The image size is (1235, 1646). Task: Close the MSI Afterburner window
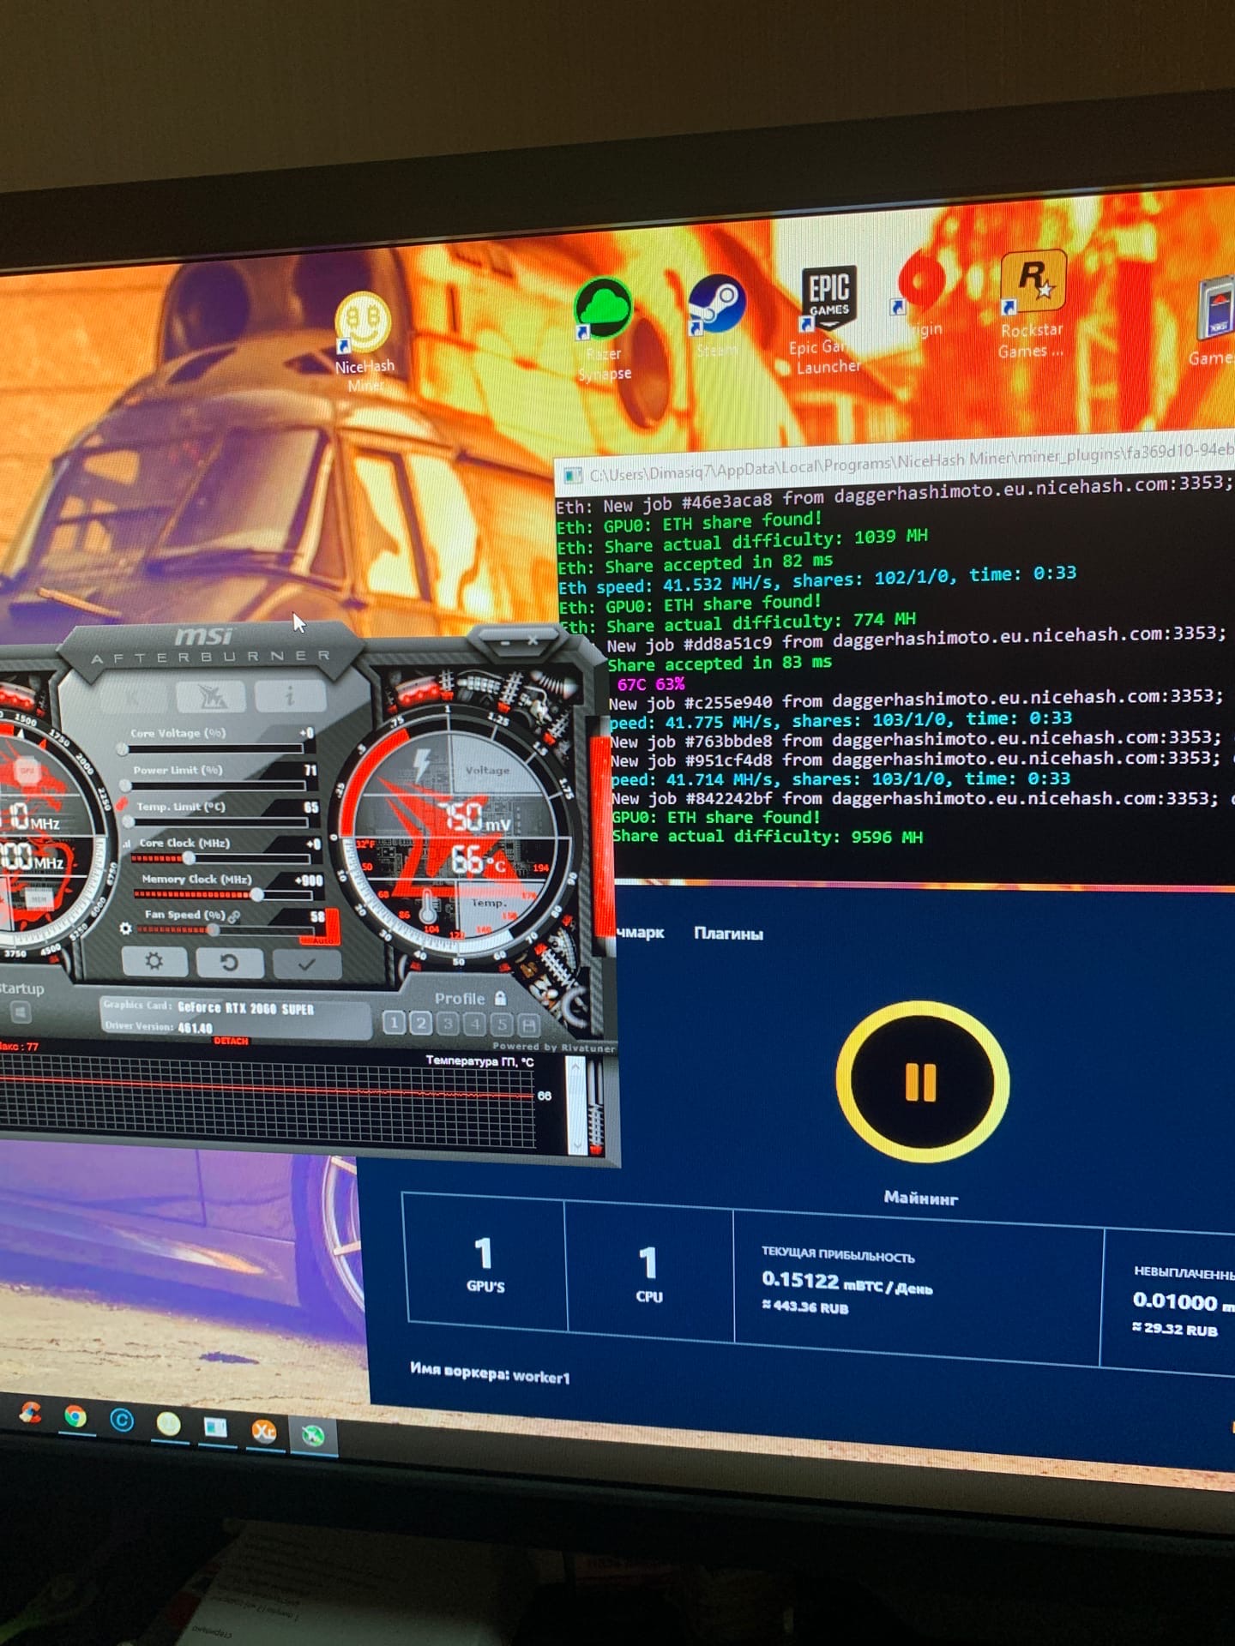pos(533,640)
